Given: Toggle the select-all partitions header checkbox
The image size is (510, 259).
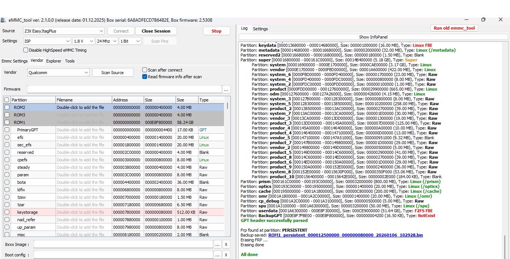Looking at the screenshot, I should coord(7,100).
